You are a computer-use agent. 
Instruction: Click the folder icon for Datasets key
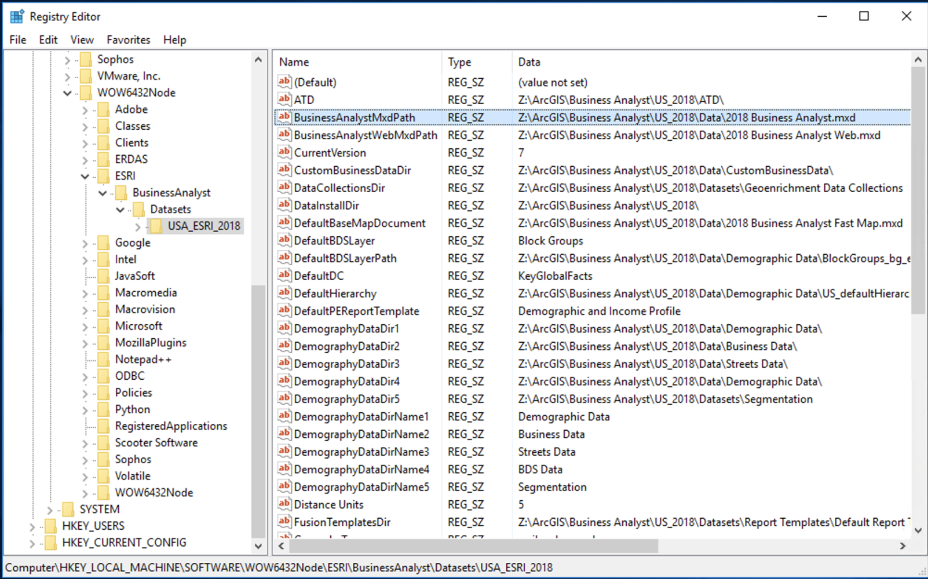click(139, 210)
